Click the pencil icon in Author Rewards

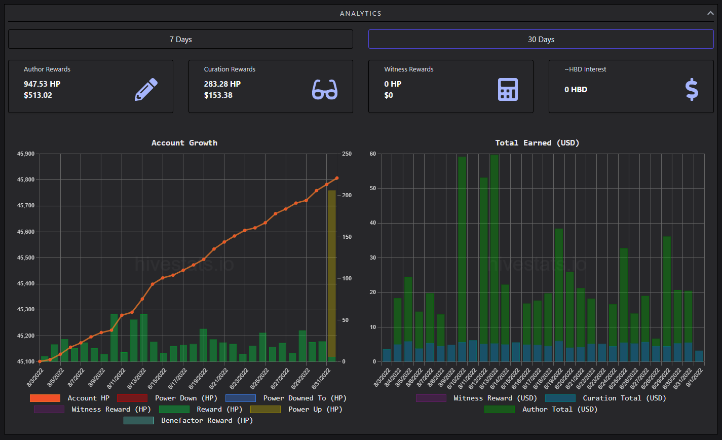[146, 90]
